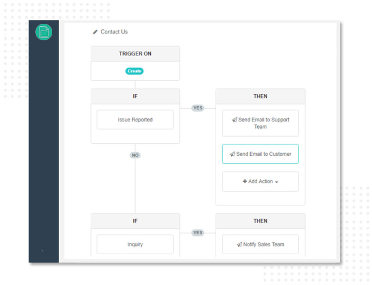
Task: Click the paper plane icon on Send Email to Support Team
Action: 234,120
